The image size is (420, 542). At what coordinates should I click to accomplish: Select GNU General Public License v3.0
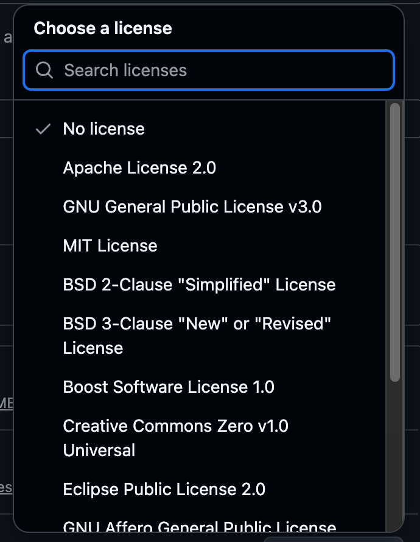click(x=200, y=206)
